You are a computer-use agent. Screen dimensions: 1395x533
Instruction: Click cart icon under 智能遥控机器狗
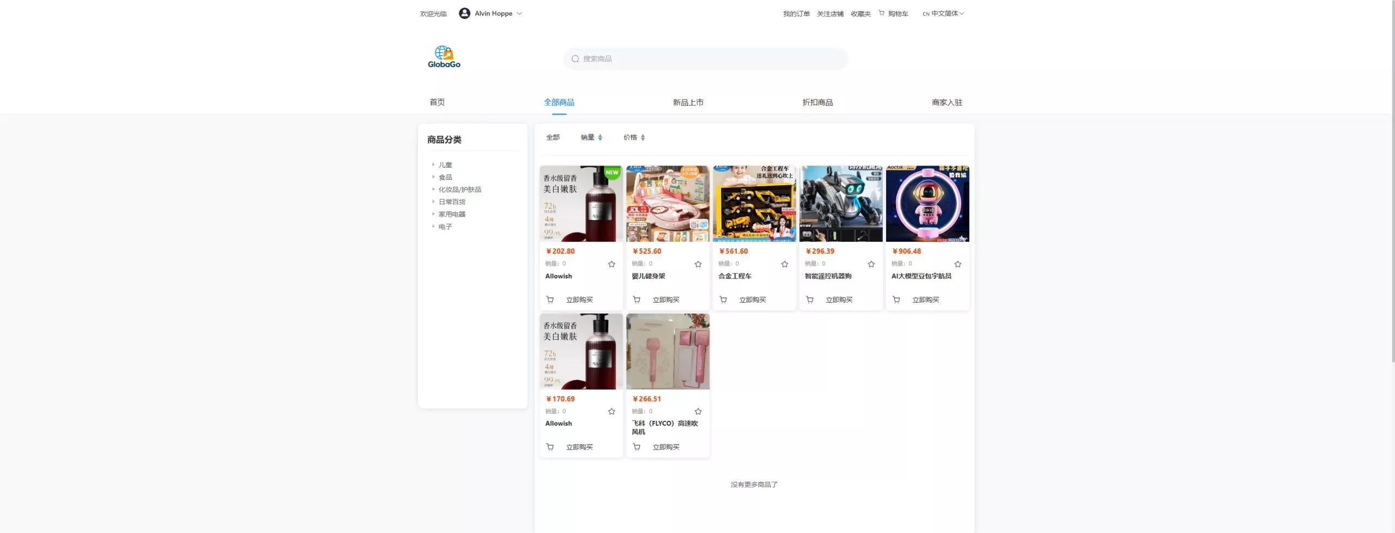click(810, 300)
